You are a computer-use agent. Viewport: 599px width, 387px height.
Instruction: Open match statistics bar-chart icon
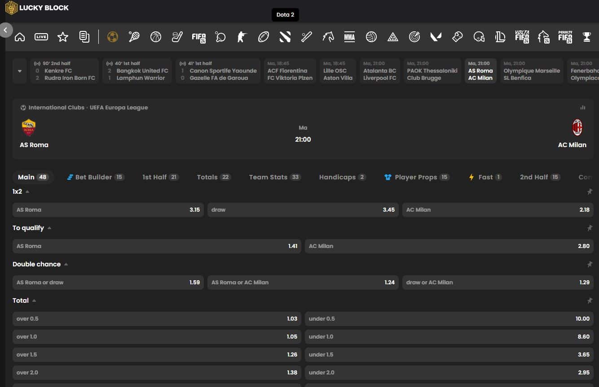click(583, 108)
